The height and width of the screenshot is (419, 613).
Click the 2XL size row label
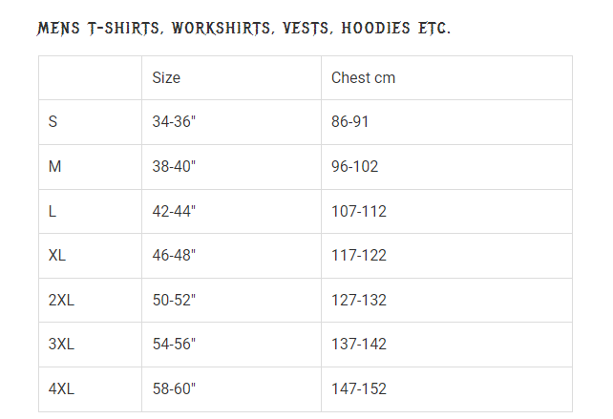point(61,301)
